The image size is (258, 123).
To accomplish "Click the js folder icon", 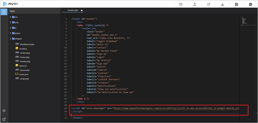I will click(13, 28).
